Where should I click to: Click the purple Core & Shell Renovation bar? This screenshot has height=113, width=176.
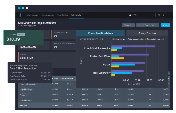pos(133,46)
